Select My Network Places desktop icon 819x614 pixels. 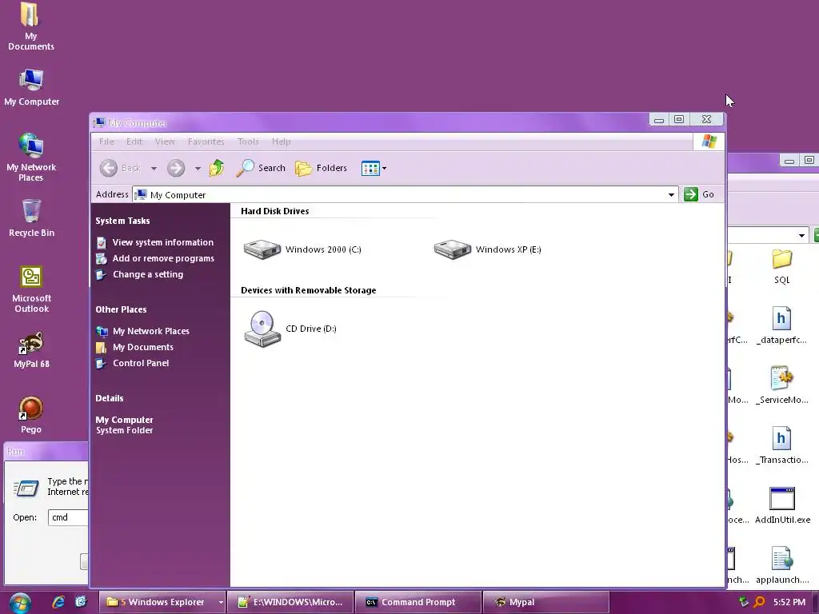[31, 157]
